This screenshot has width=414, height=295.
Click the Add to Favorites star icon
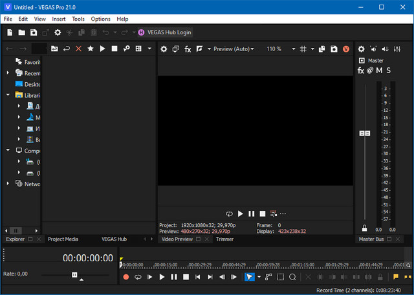(x=90, y=49)
